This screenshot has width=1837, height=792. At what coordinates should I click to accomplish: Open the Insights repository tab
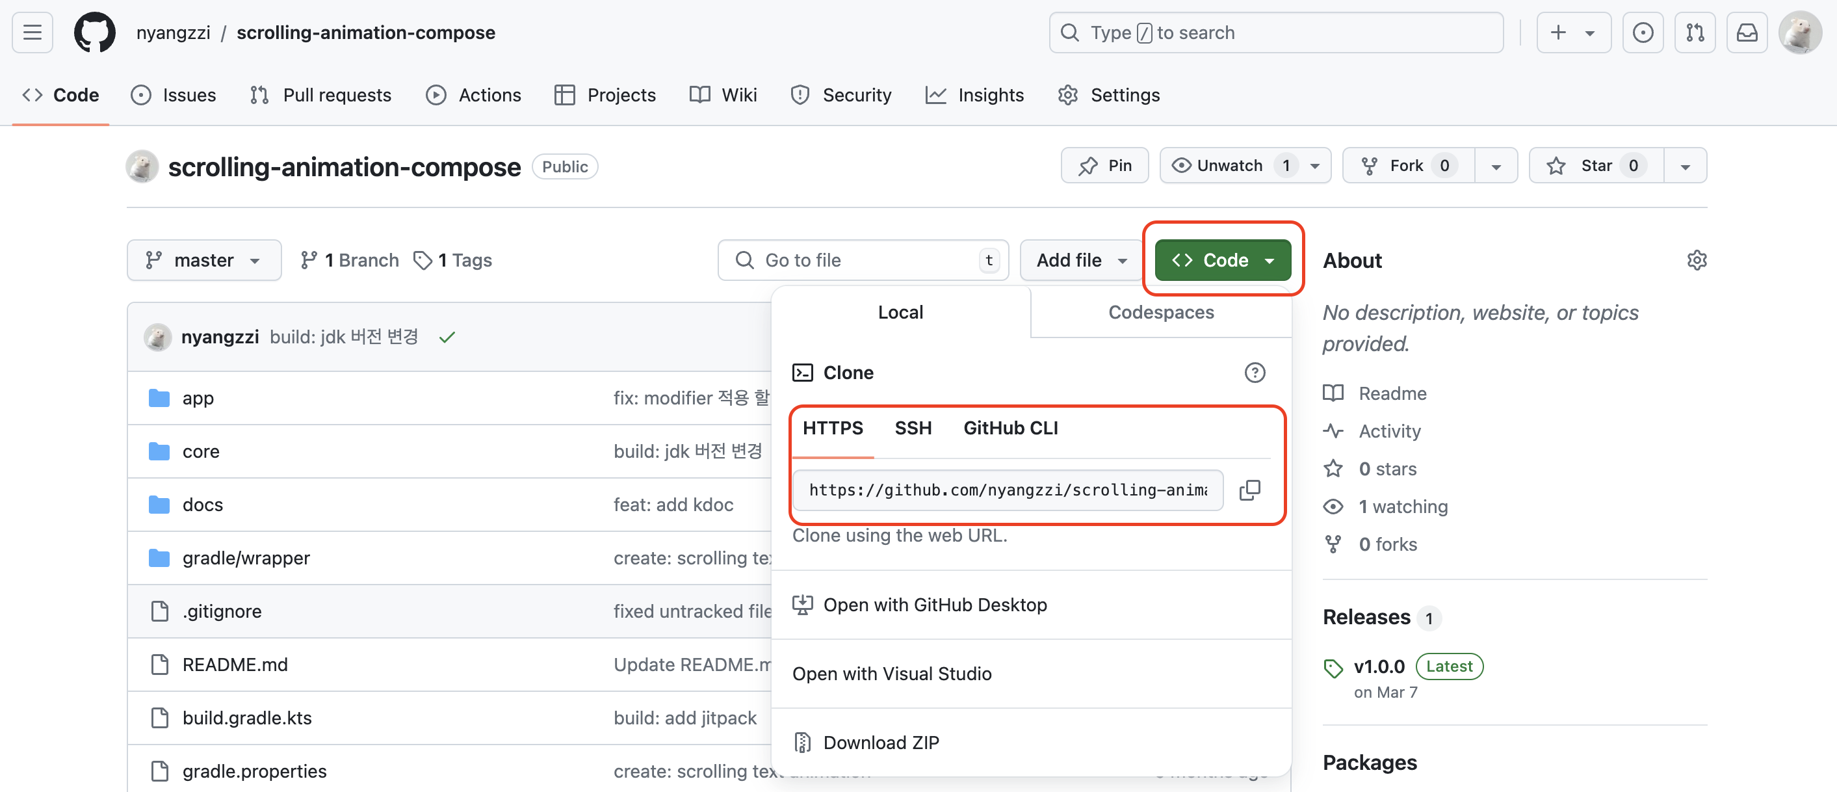click(974, 95)
